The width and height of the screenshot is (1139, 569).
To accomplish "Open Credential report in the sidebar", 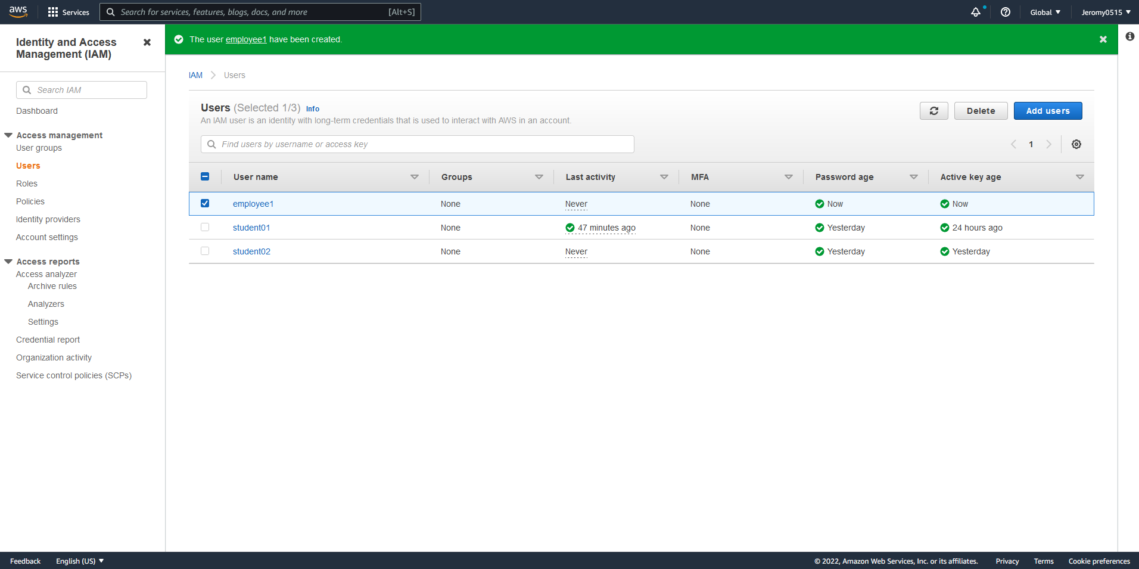I will [48, 340].
